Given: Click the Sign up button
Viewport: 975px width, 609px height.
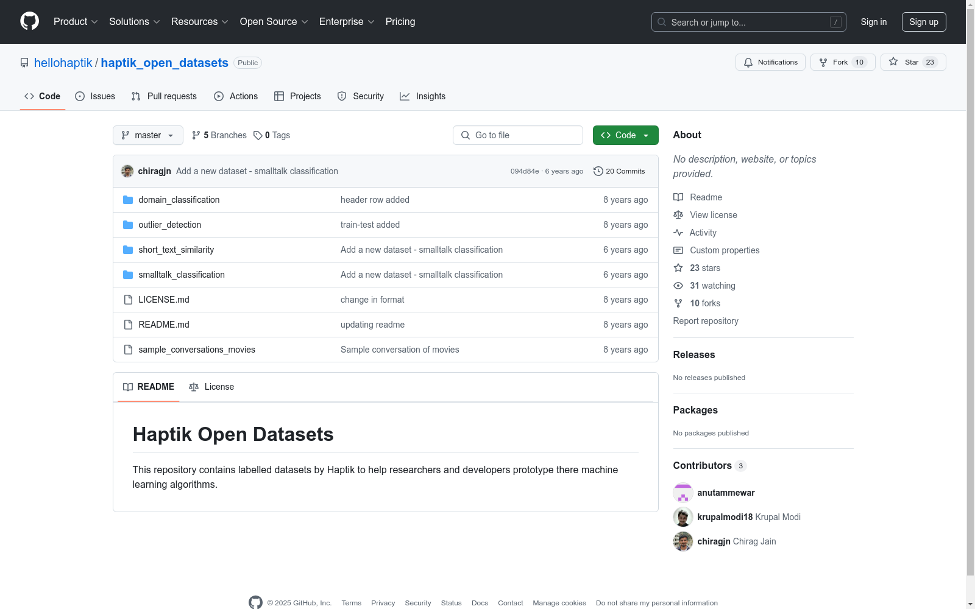Looking at the screenshot, I should [924, 22].
